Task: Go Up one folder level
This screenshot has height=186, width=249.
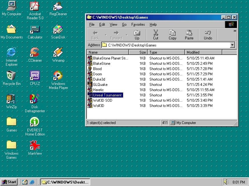Action: (x=137, y=34)
